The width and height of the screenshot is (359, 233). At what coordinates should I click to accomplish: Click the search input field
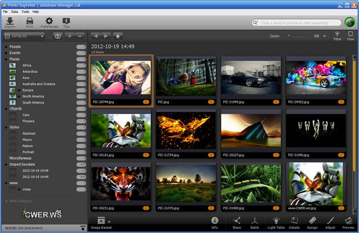297,23
